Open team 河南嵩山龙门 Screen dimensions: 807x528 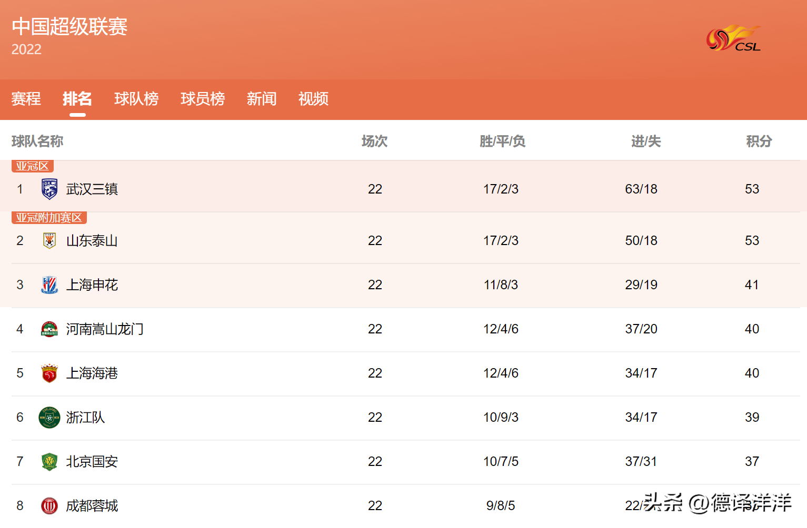pyautogui.click(x=105, y=329)
